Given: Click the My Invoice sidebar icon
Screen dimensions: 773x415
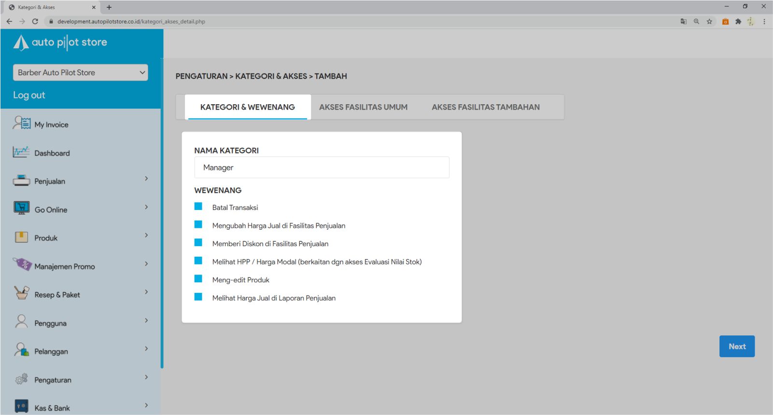Looking at the screenshot, I should point(22,124).
